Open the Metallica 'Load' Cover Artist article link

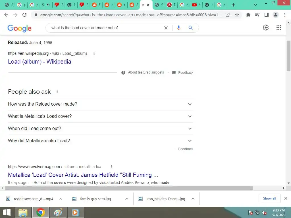point(83,175)
